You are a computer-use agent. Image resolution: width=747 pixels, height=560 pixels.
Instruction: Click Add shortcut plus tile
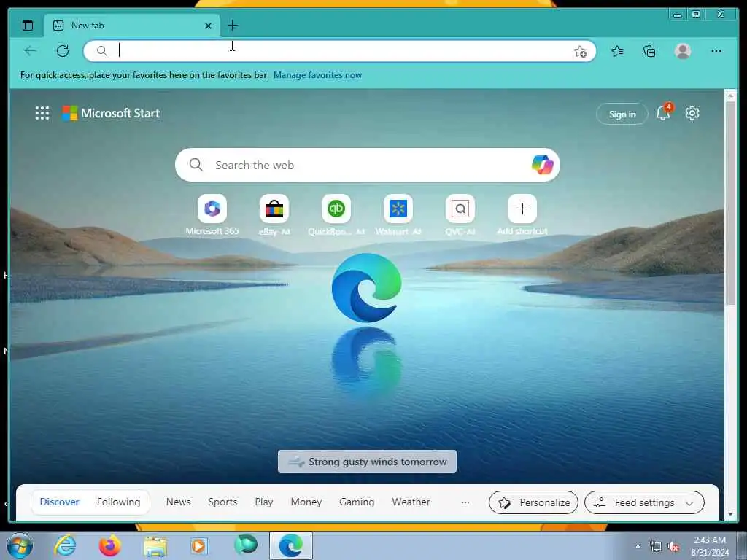[x=522, y=209]
